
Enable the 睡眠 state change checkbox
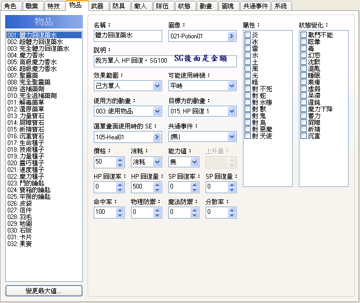304,75
